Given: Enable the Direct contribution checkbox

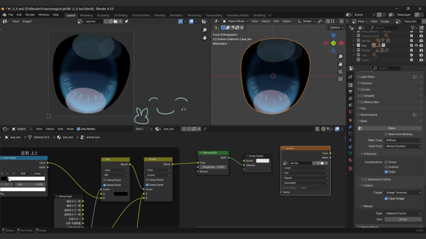Looking at the screenshot, I should pyautogui.click(x=386, y=162).
